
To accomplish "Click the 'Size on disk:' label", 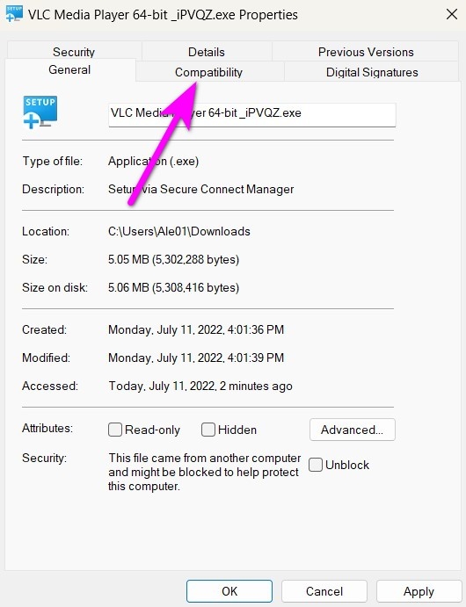I will (x=55, y=287).
